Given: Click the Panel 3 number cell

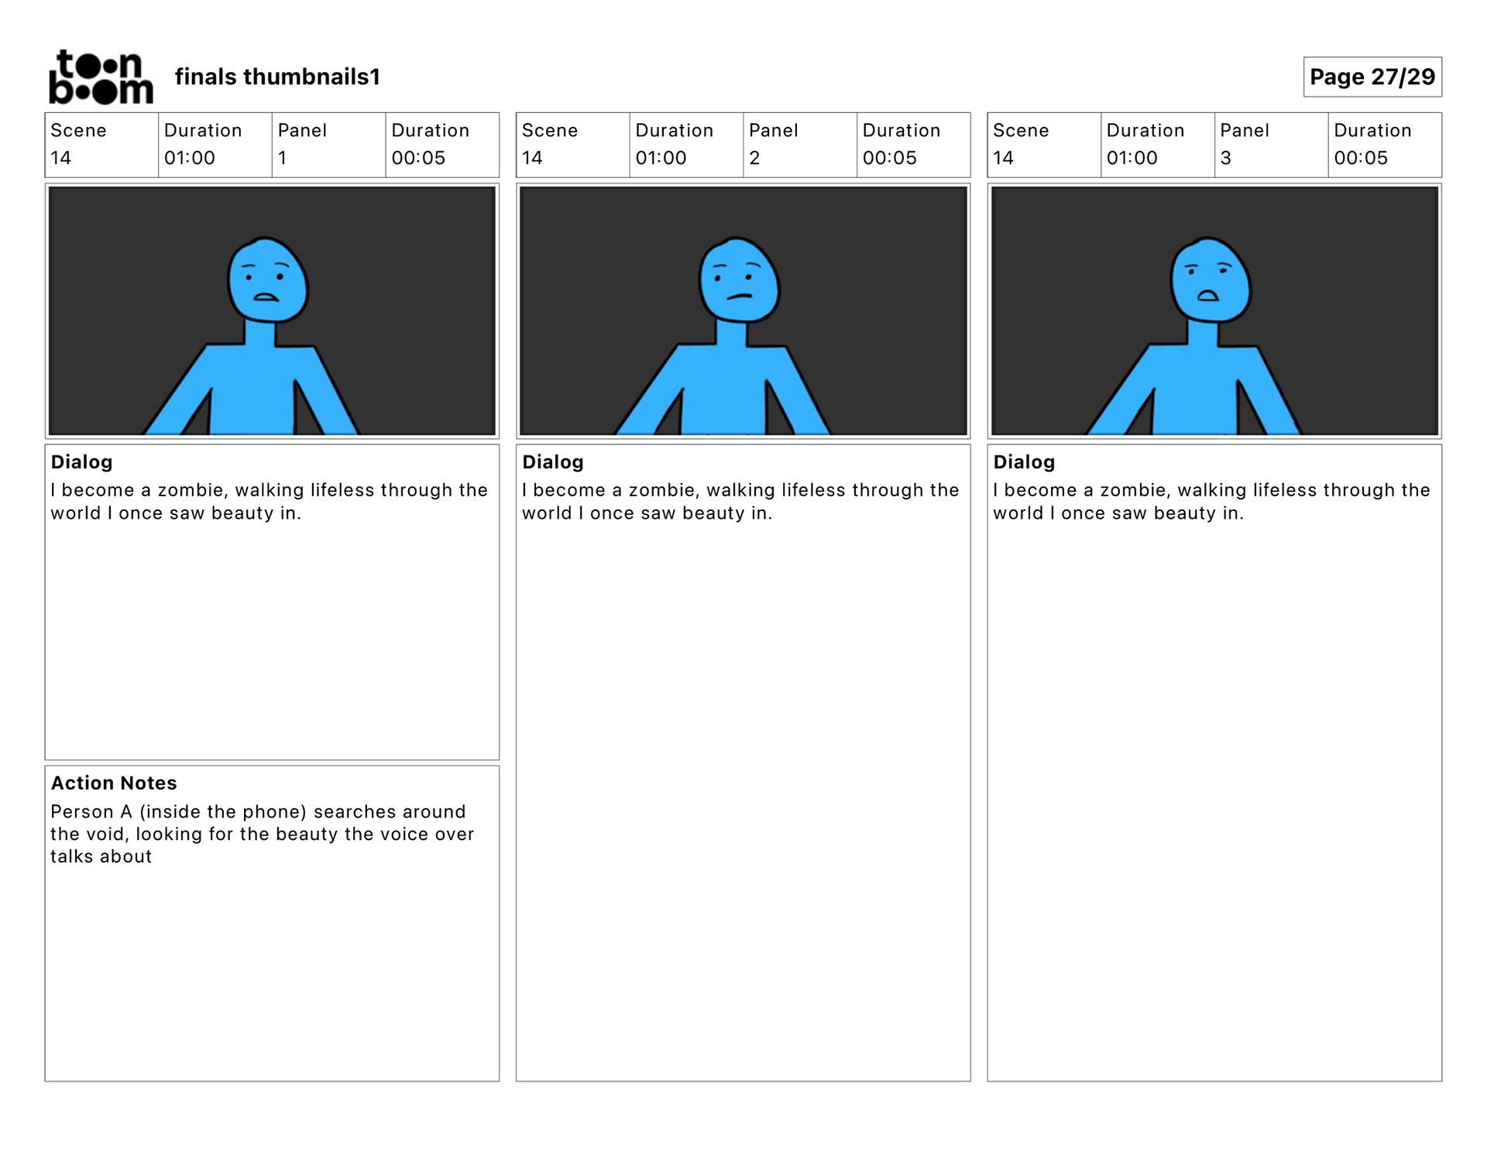Looking at the screenshot, I should [x=1270, y=145].
